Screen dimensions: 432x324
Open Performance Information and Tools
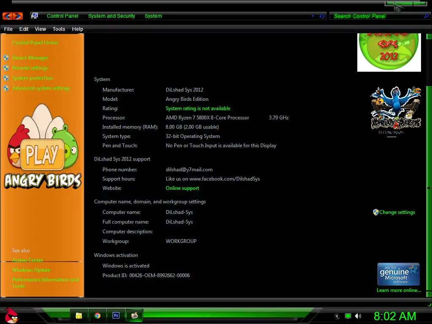(45, 283)
